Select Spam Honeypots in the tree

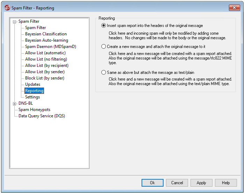pyautogui.click(x=34, y=110)
